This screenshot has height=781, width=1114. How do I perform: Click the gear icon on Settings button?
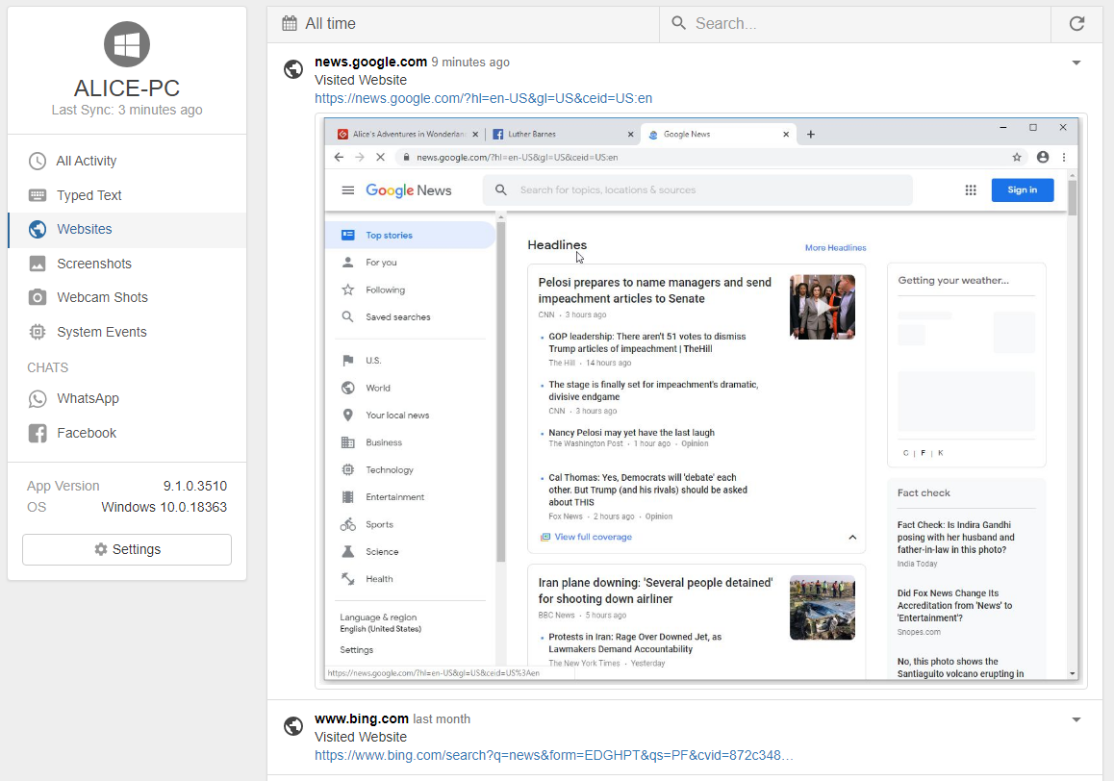coord(101,549)
